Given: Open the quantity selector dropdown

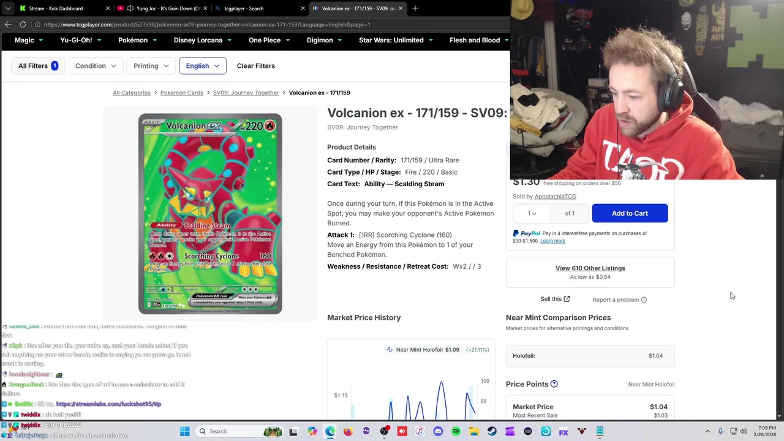Looking at the screenshot, I should pyautogui.click(x=532, y=213).
